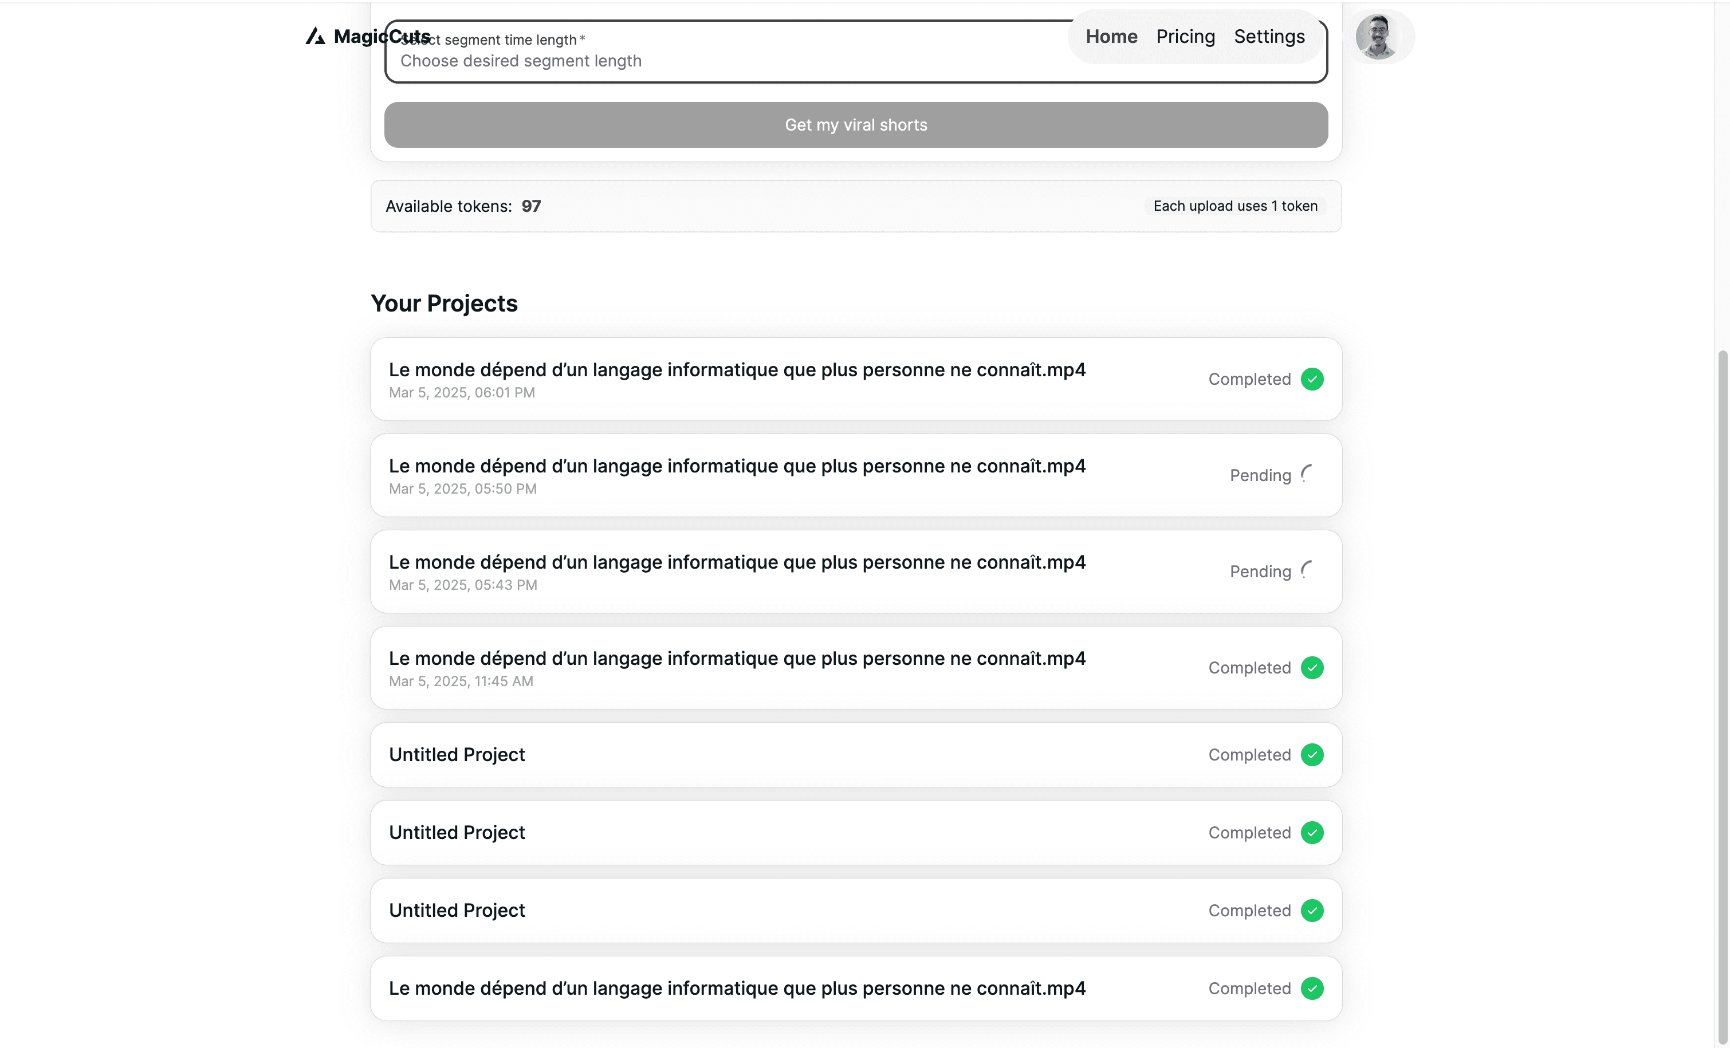Open project uploaded at 06:01 PM

(737, 371)
